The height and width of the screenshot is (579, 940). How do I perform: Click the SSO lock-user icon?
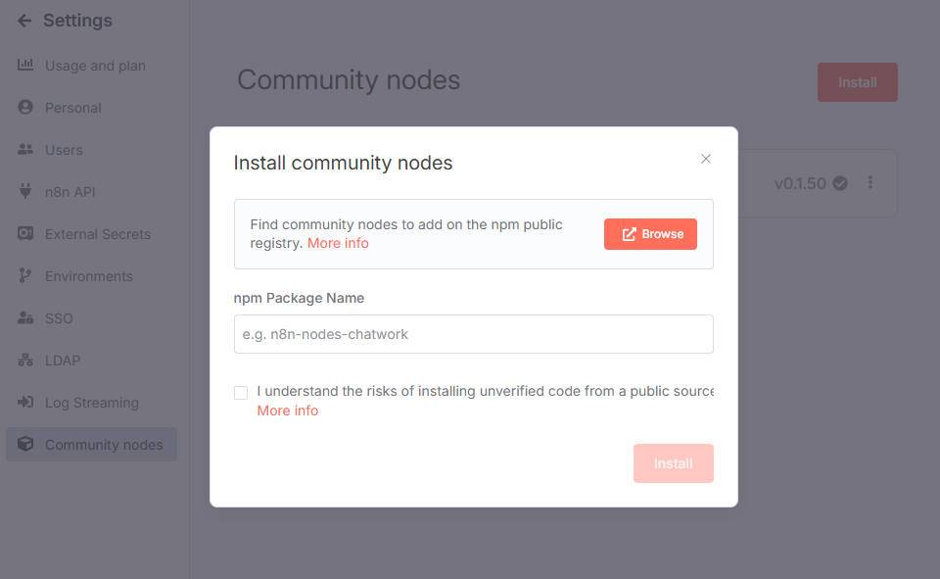coord(25,317)
